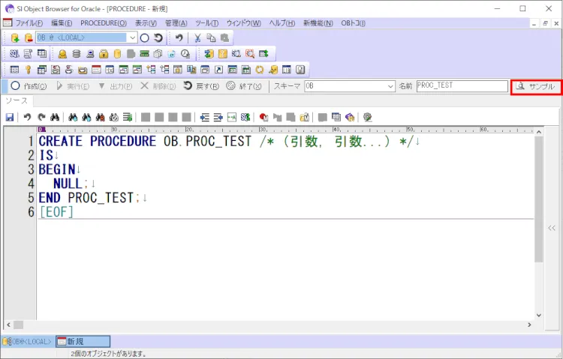Click the 名前 input field containing PROC_TEST
This screenshot has height=359, width=563.
(x=462, y=86)
